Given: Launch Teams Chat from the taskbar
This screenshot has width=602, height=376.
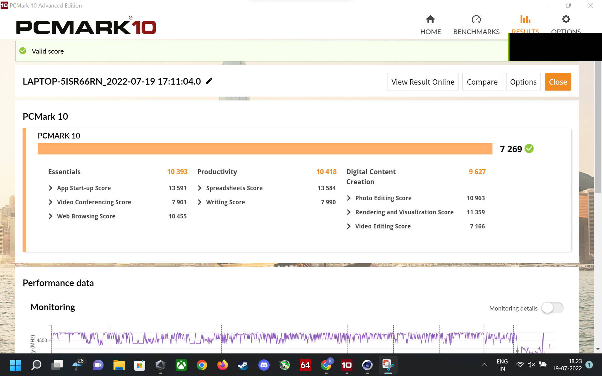Looking at the screenshot, I should click(x=98, y=365).
